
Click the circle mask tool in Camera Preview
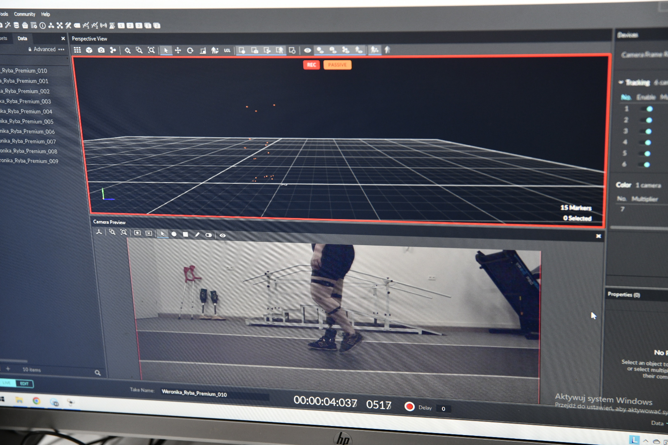point(174,234)
